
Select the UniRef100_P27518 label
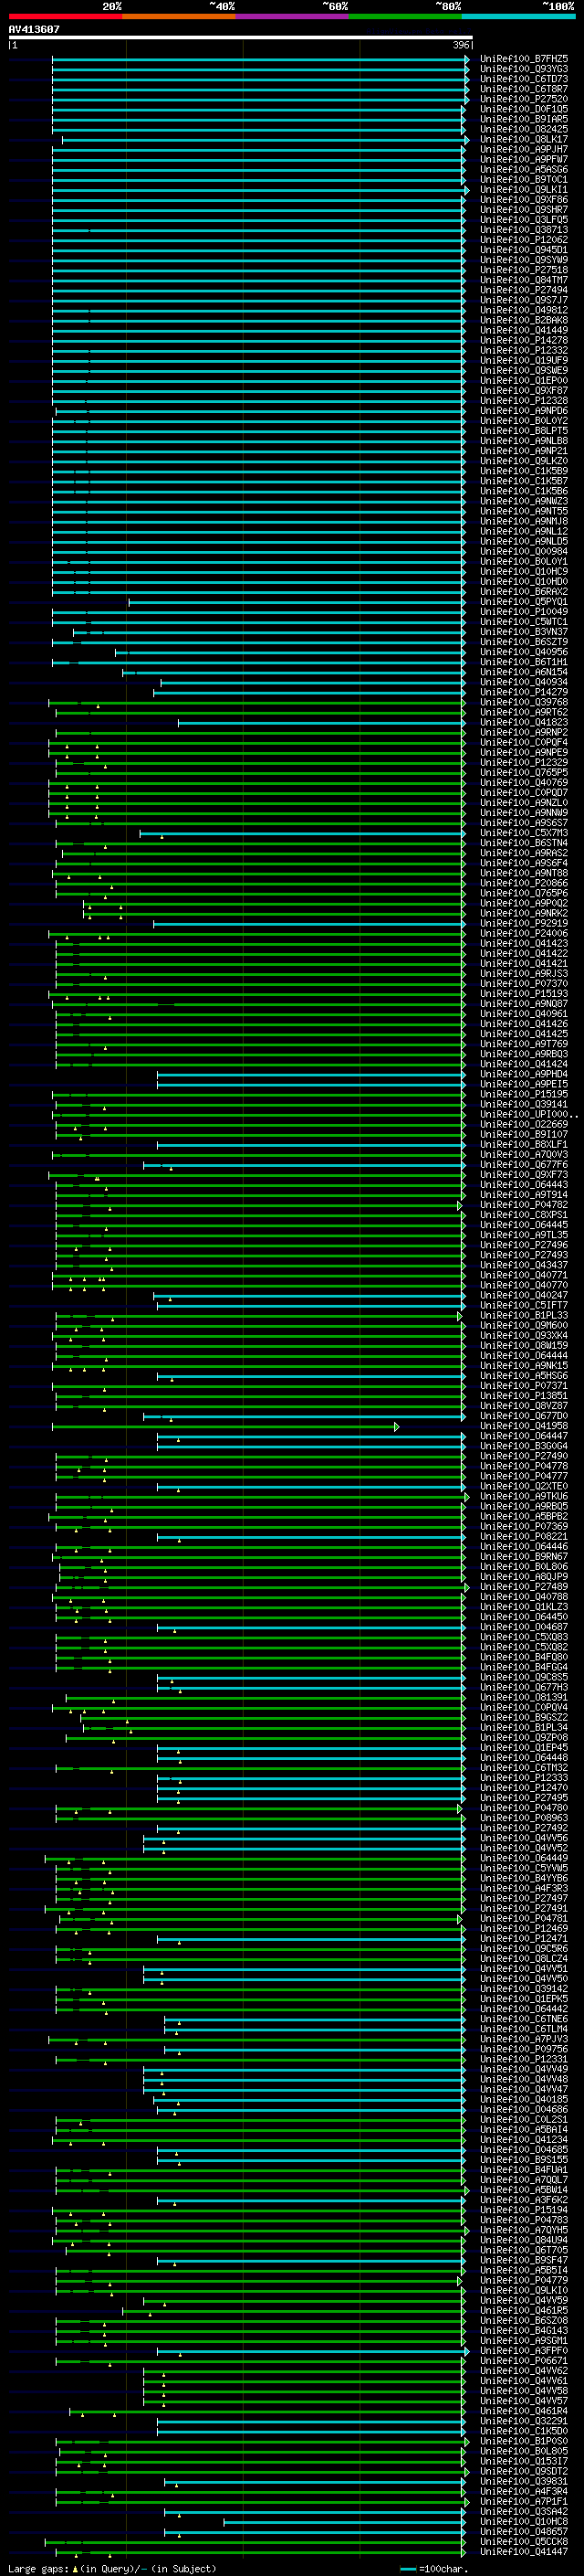(x=524, y=270)
